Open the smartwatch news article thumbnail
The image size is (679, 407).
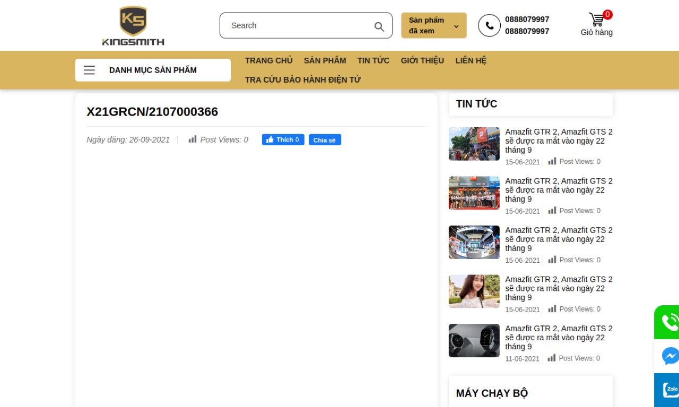click(x=474, y=340)
